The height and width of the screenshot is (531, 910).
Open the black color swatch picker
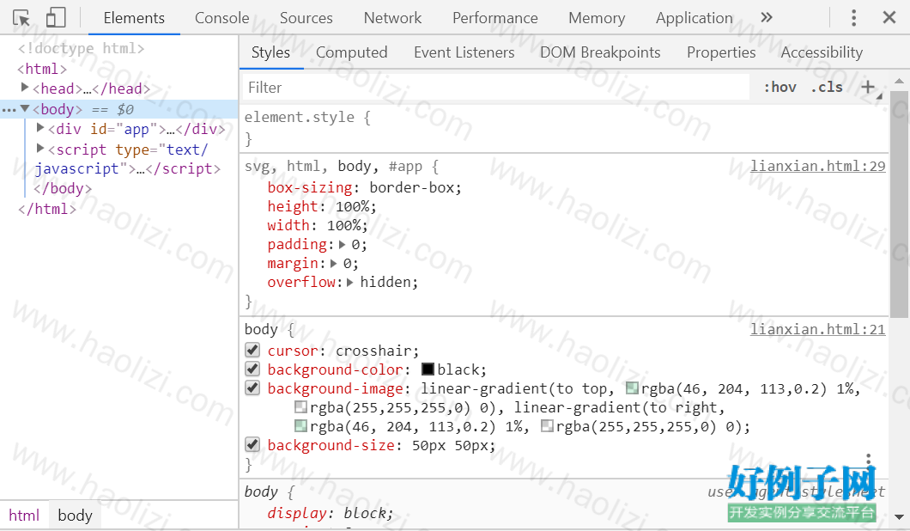428,369
